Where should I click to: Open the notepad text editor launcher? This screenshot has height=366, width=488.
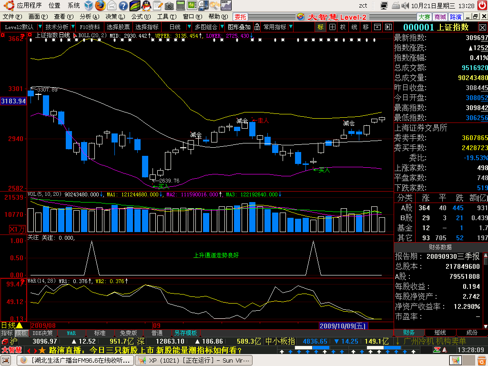coord(157,5)
